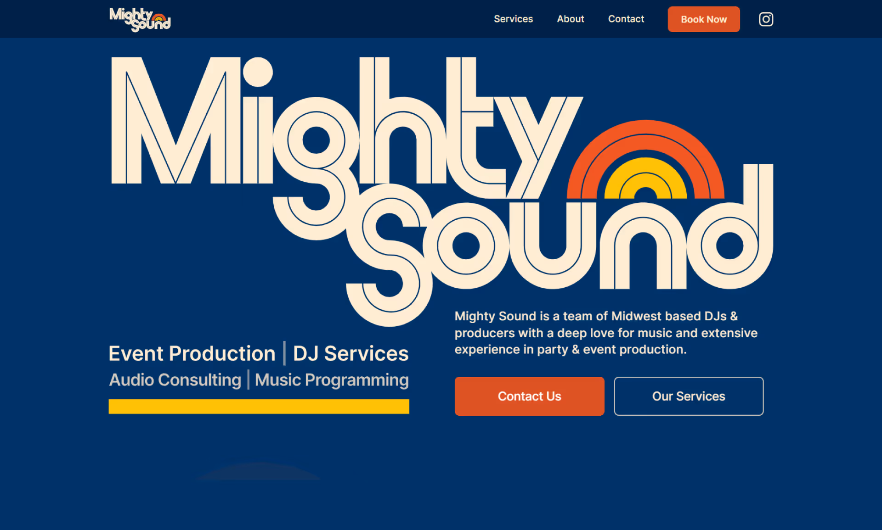Click the dark semicircle shape at bottom
The width and height of the screenshot is (882, 530).
[259, 473]
